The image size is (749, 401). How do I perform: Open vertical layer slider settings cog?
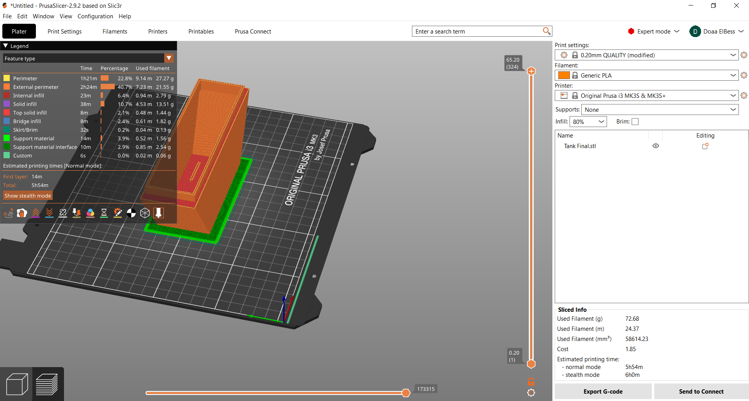[531, 393]
